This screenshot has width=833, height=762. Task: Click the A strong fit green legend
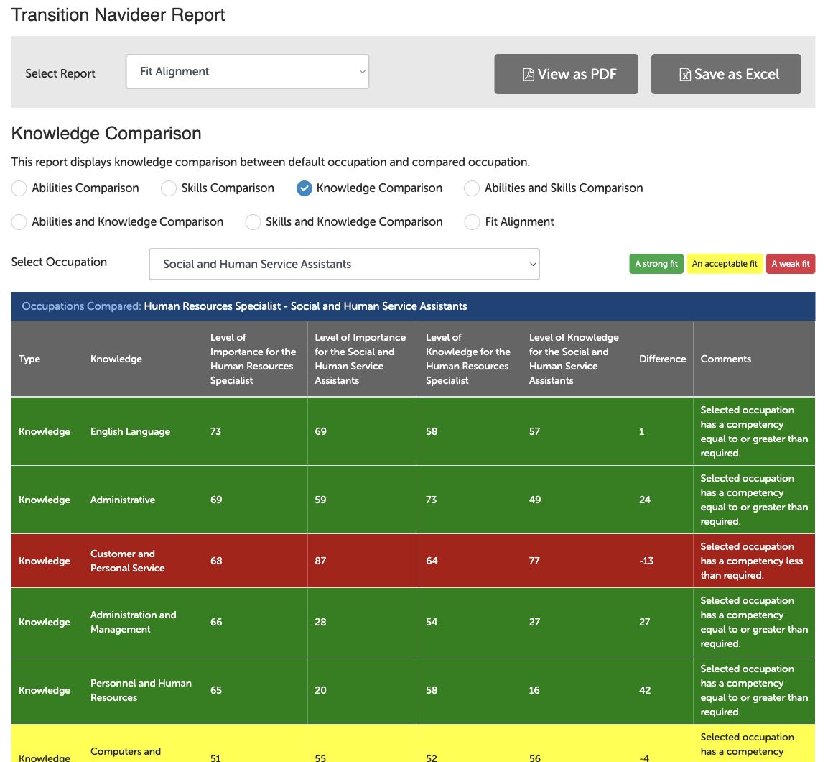pyautogui.click(x=656, y=264)
